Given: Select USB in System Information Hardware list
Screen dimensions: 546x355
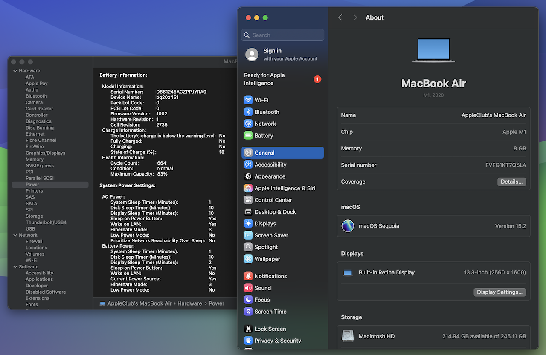Looking at the screenshot, I should [30, 229].
